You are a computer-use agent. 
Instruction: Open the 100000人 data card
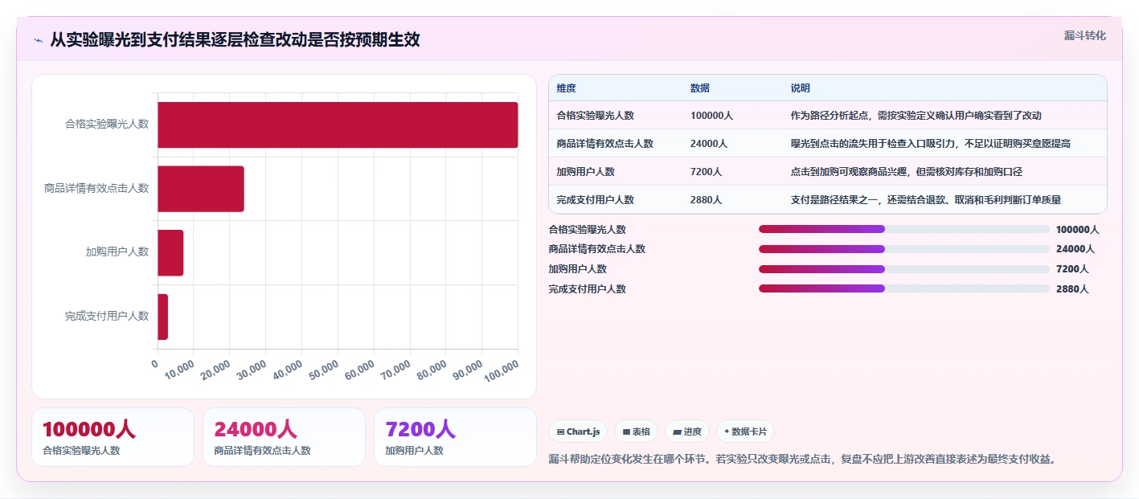coord(113,437)
